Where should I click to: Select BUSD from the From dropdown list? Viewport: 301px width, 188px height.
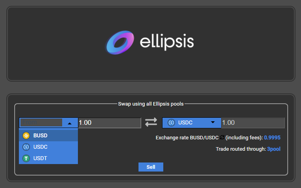point(48,135)
